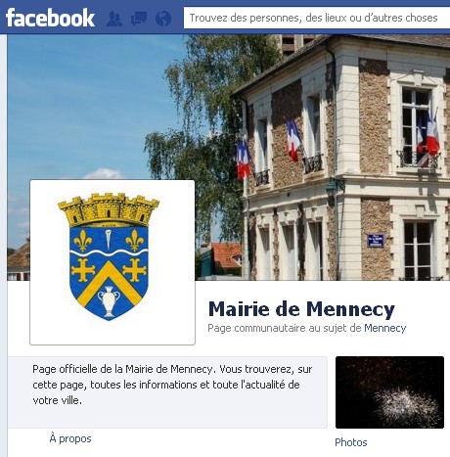Open the friend requests icon
This screenshot has height=457, width=450.
(x=114, y=19)
